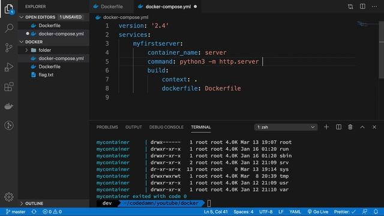
Task: Start Go Live server
Action: [x=318, y=212]
